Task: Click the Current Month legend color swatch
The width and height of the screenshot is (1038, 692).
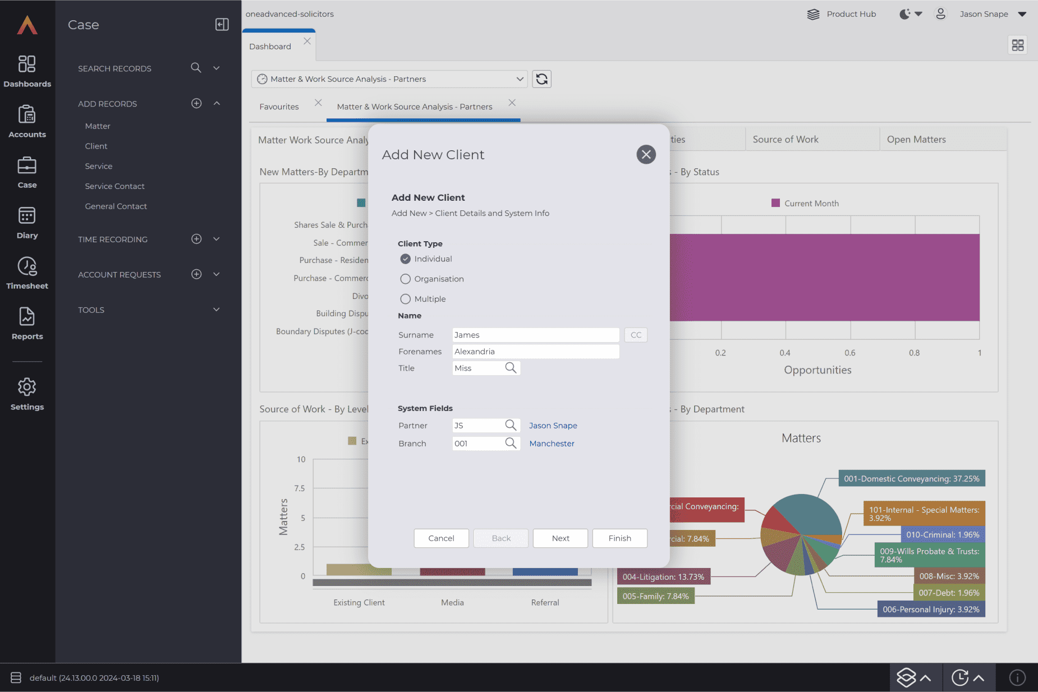Action: [775, 204]
